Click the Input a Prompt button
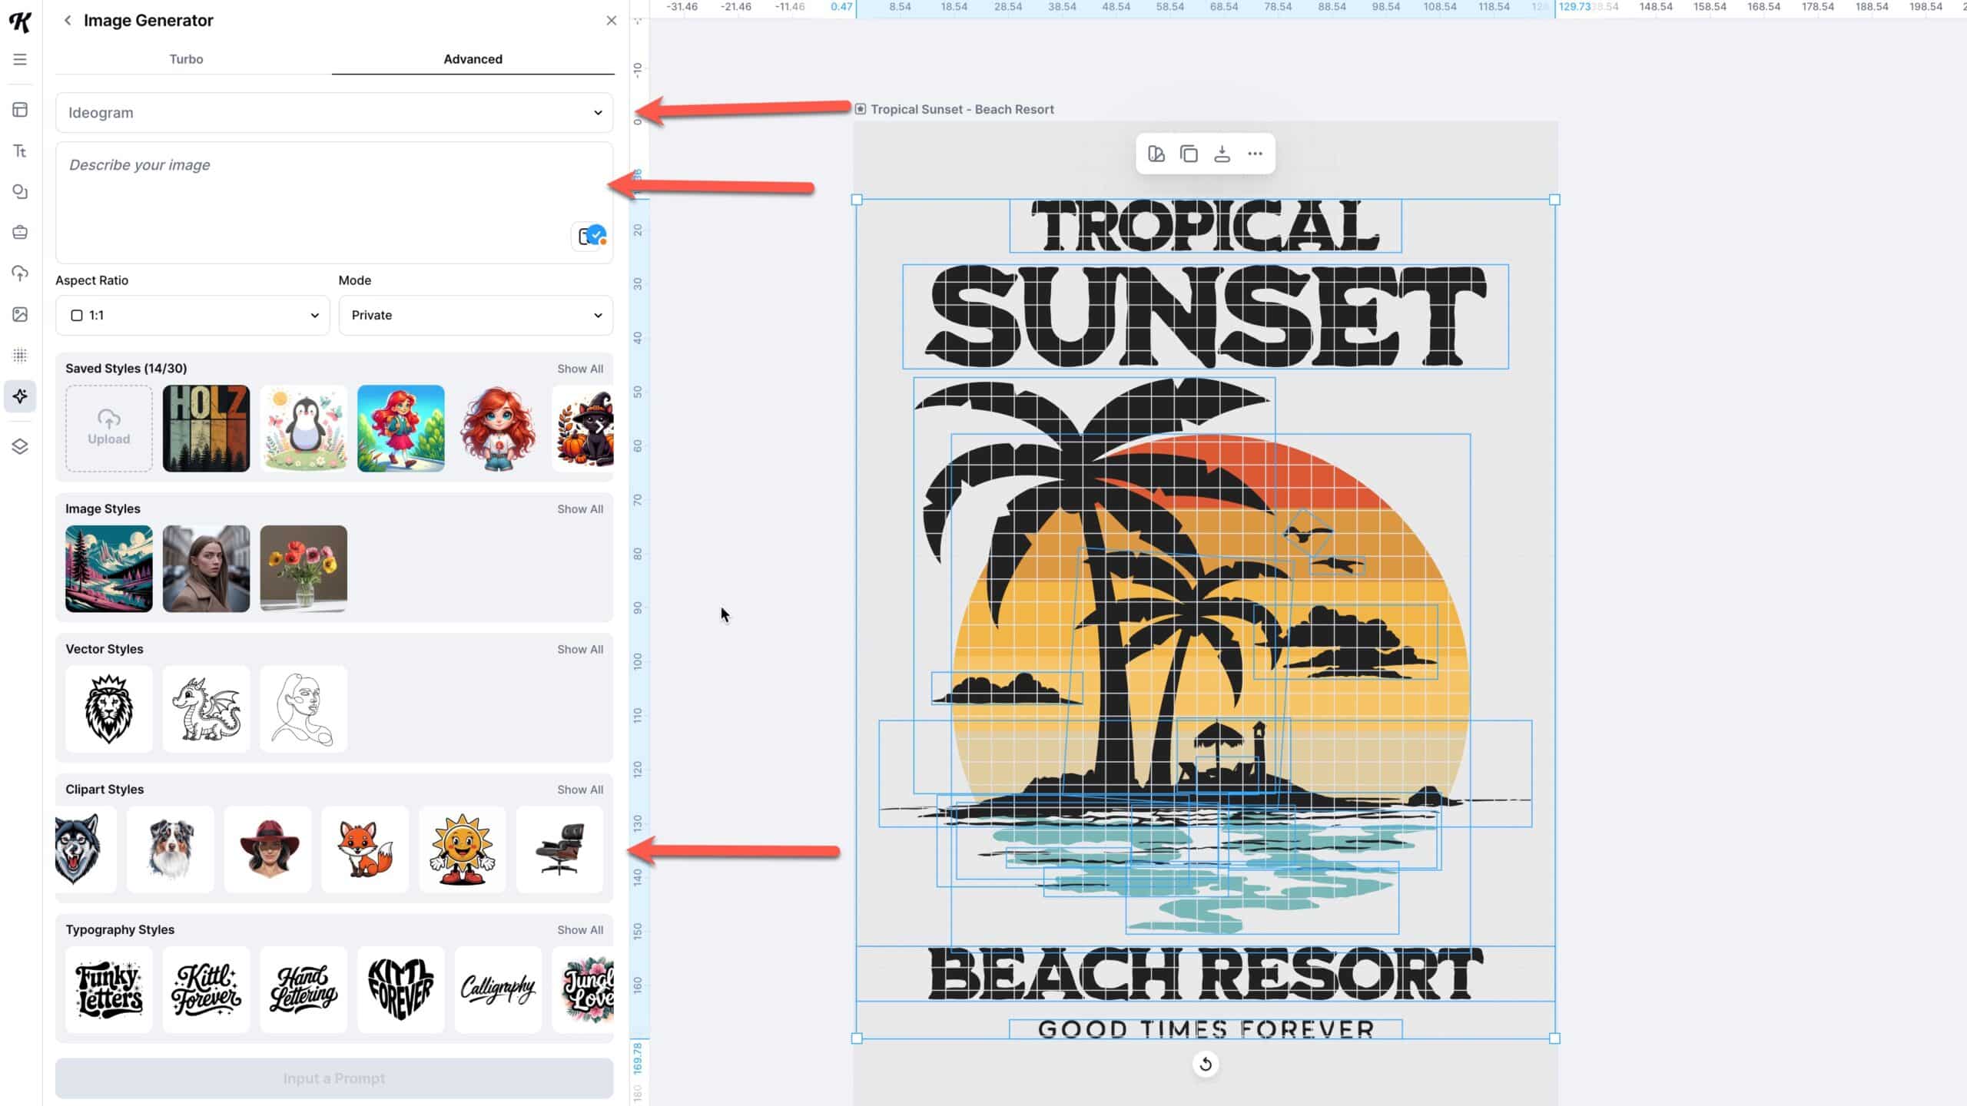The height and width of the screenshot is (1106, 1967). point(334,1078)
